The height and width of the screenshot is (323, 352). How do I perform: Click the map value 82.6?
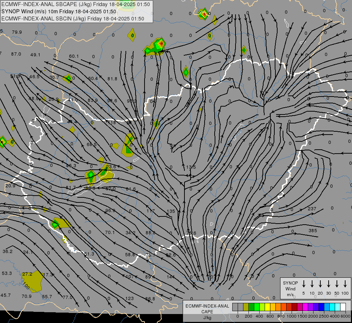pyautogui.click(x=171, y=255)
